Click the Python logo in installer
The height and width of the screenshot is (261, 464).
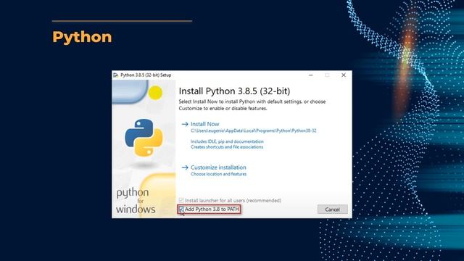pos(144,138)
